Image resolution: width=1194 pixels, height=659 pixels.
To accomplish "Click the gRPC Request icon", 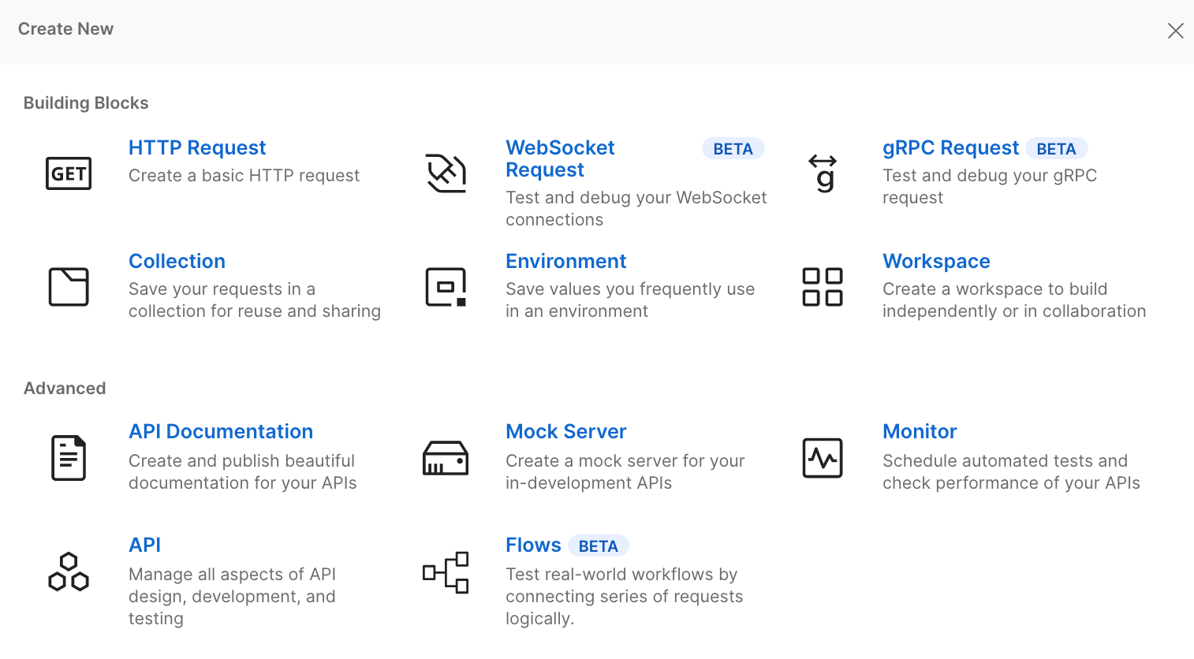I will click(823, 173).
